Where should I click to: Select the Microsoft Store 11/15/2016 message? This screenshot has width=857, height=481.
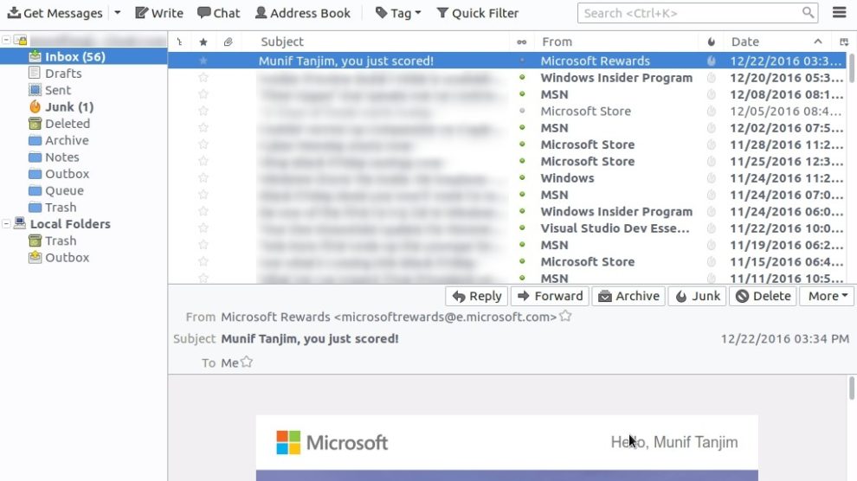point(507,261)
